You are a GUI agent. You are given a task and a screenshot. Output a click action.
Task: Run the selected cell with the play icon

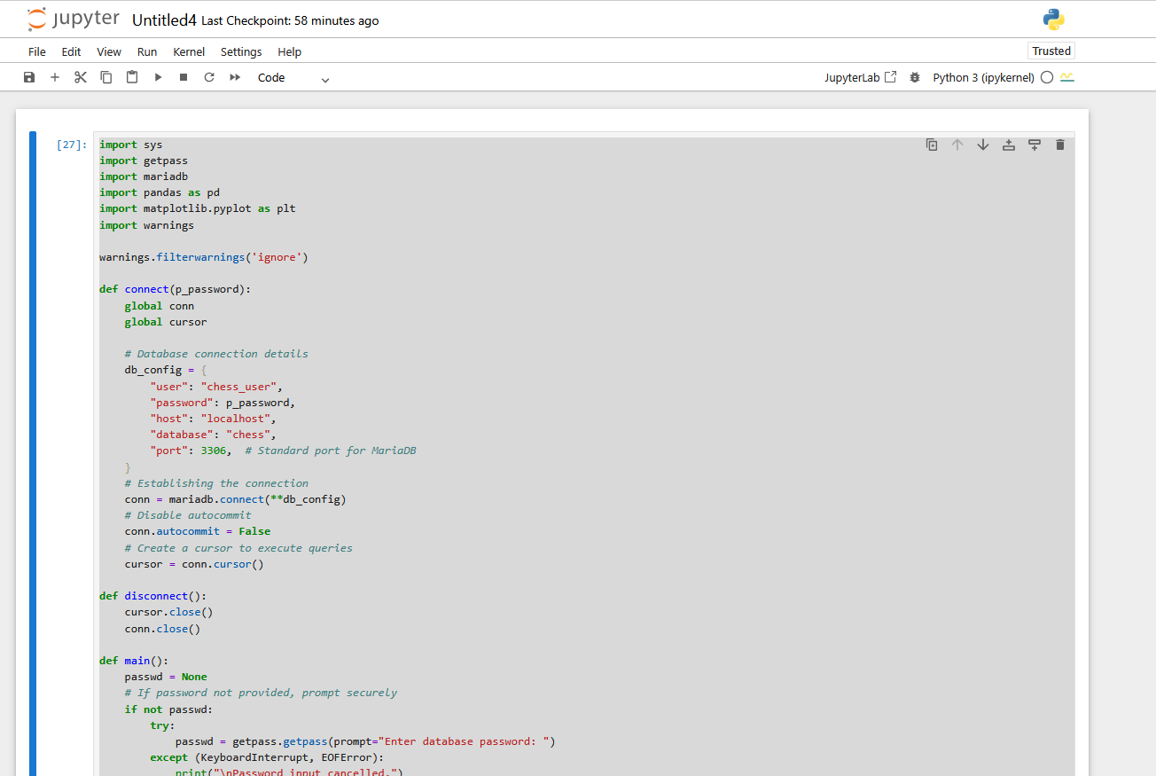tap(158, 77)
